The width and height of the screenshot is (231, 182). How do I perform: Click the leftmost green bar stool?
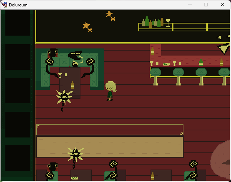pyautogui.click(x=156, y=77)
